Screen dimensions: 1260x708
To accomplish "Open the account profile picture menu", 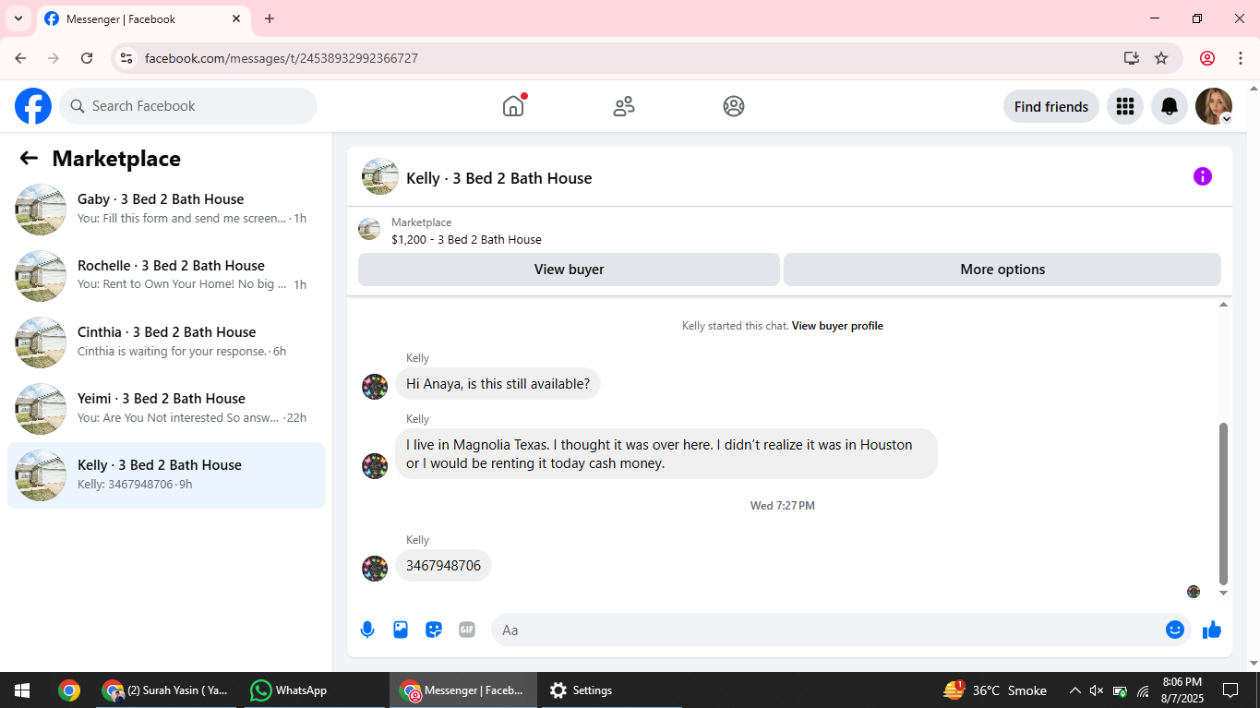I will pos(1214,106).
